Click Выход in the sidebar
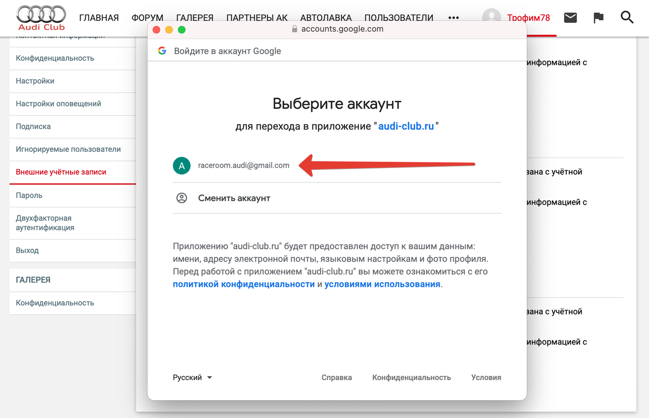This screenshot has height=418, width=649. (x=73, y=251)
